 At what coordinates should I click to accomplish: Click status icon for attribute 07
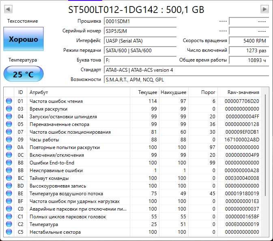9,132
